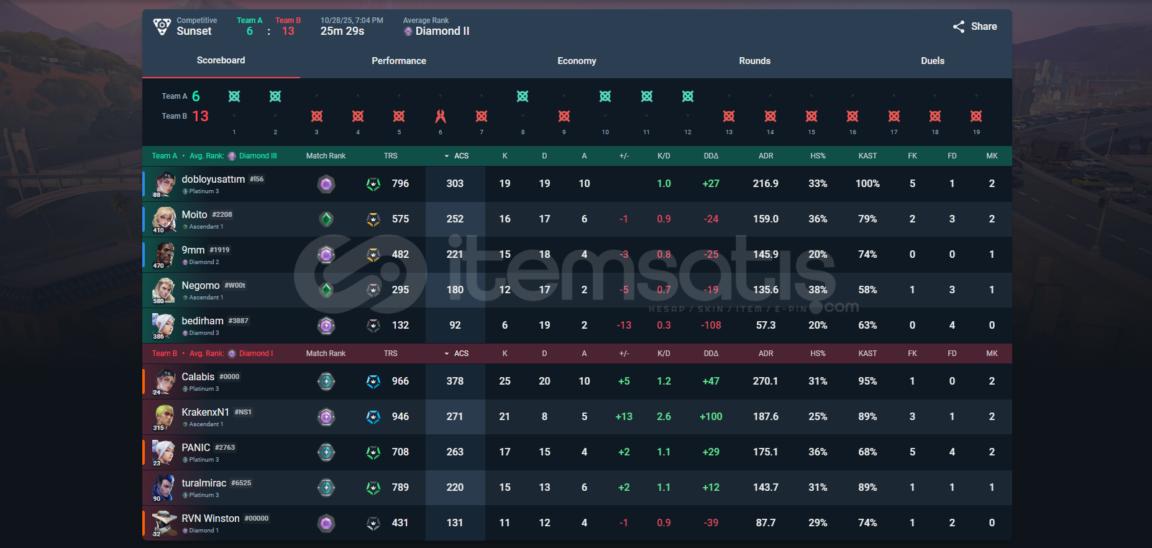Switch to the Economy tab
The height and width of the screenshot is (548, 1152).
pyautogui.click(x=577, y=61)
